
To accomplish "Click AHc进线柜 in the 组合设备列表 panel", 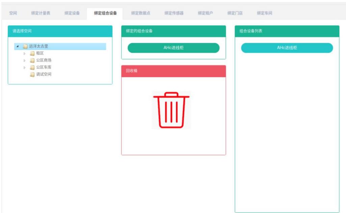I will click(287, 48).
